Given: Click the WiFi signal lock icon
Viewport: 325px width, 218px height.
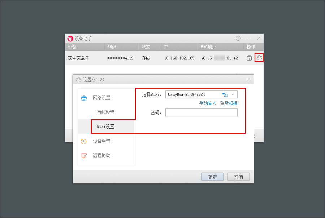Looking at the screenshot, I should click(225, 94).
